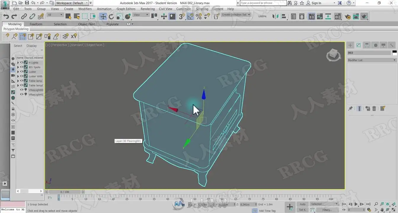Open the Utilities panel wrench tab

click(391, 45)
